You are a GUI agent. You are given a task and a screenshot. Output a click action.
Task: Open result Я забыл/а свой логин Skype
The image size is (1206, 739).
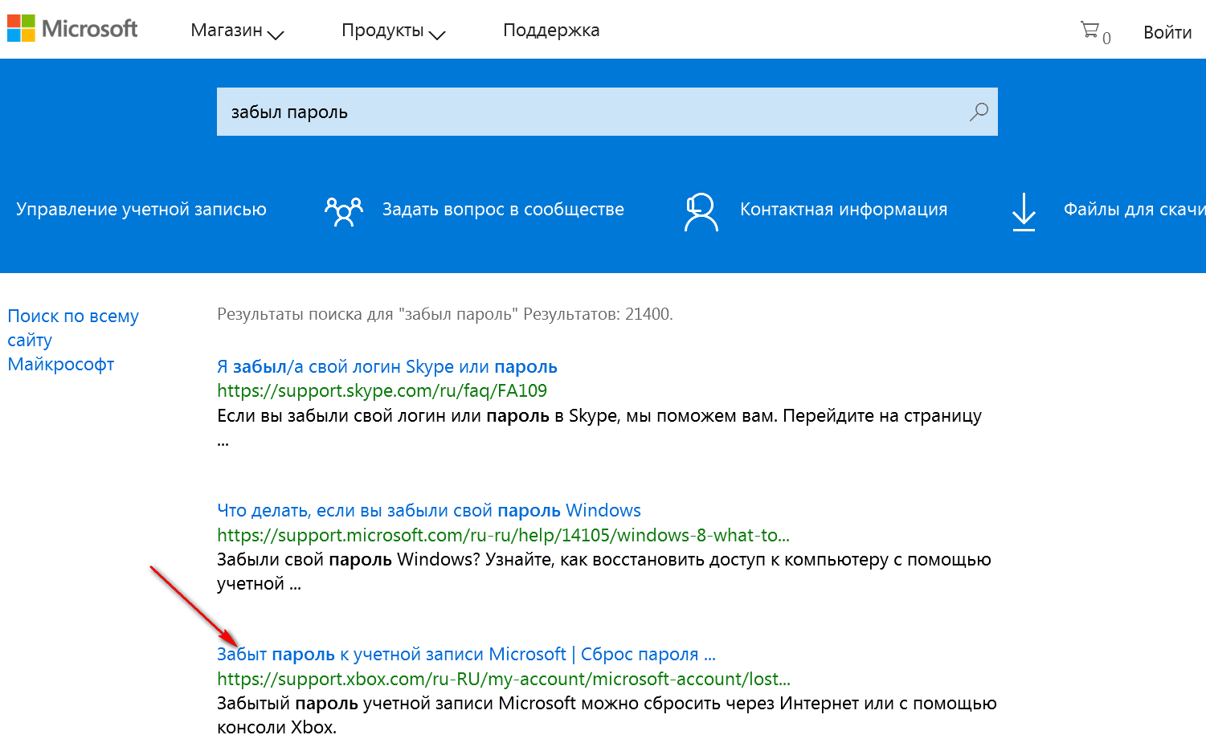[387, 367]
